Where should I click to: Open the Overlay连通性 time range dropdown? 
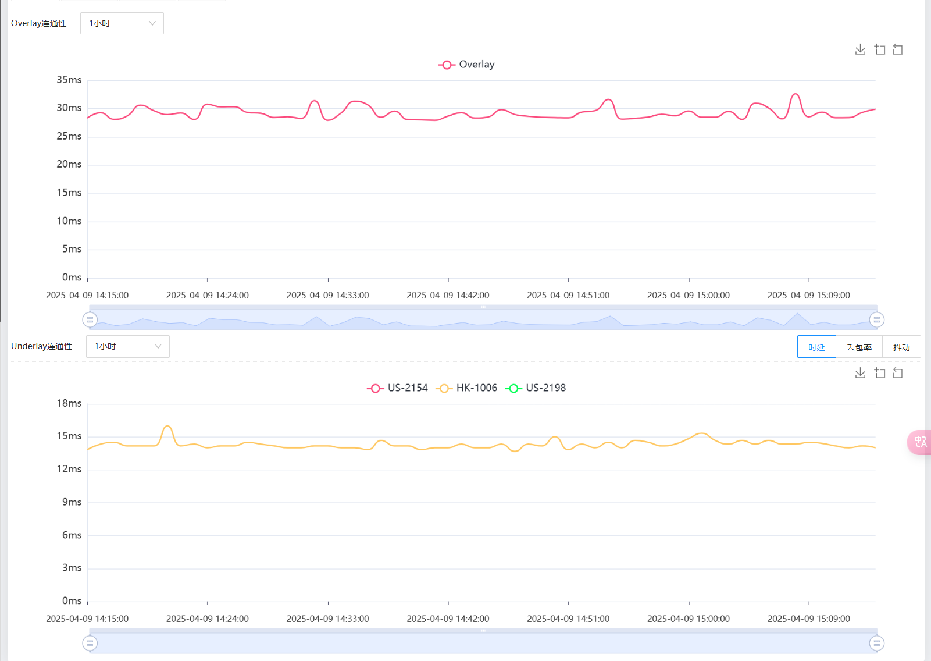[x=122, y=23]
